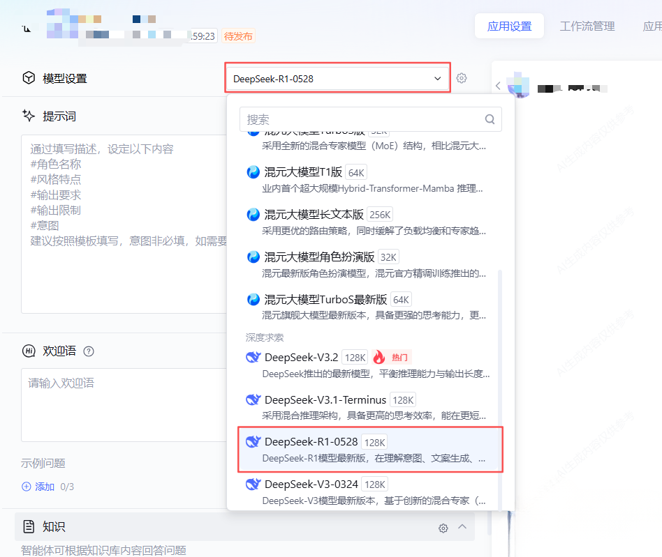662x557 pixels.
Task: Collapse the knowledge section chevron
Action: (462, 527)
